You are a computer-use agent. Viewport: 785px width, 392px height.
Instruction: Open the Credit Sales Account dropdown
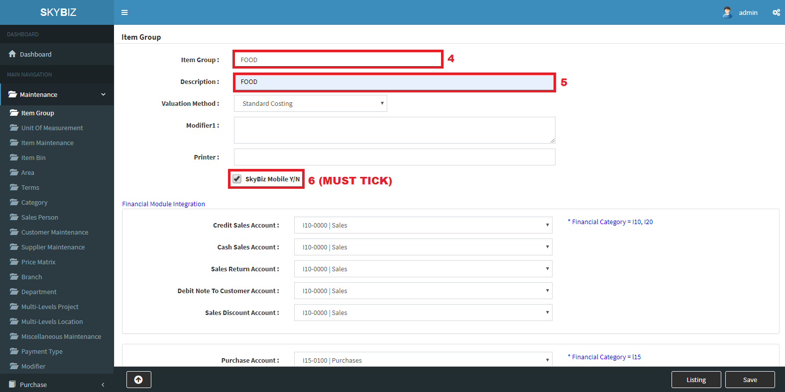(423, 225)
